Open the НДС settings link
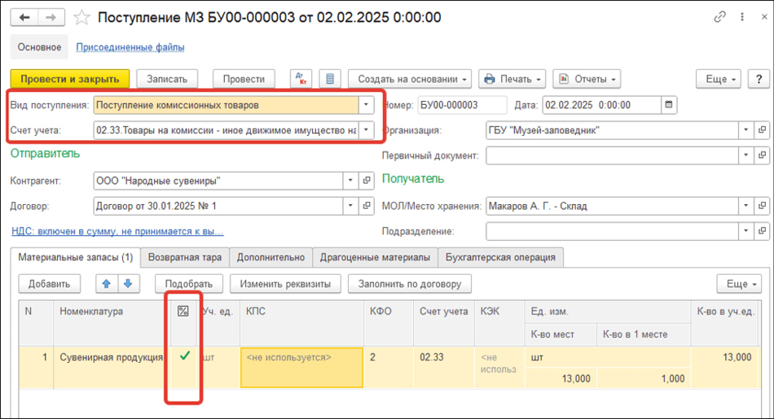The height and width of the screenshot is (419, 774). [117, 232]
